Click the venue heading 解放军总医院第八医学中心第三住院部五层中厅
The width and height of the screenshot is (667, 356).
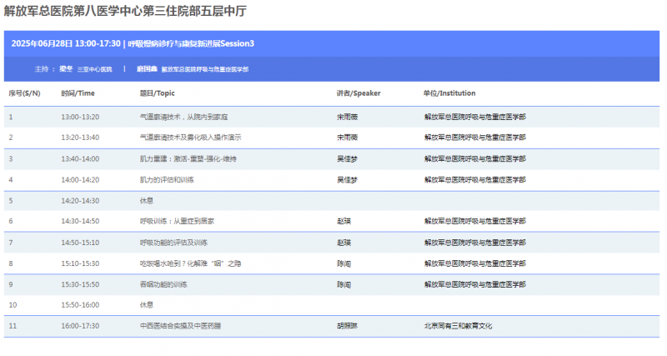(x=126, y=11)
